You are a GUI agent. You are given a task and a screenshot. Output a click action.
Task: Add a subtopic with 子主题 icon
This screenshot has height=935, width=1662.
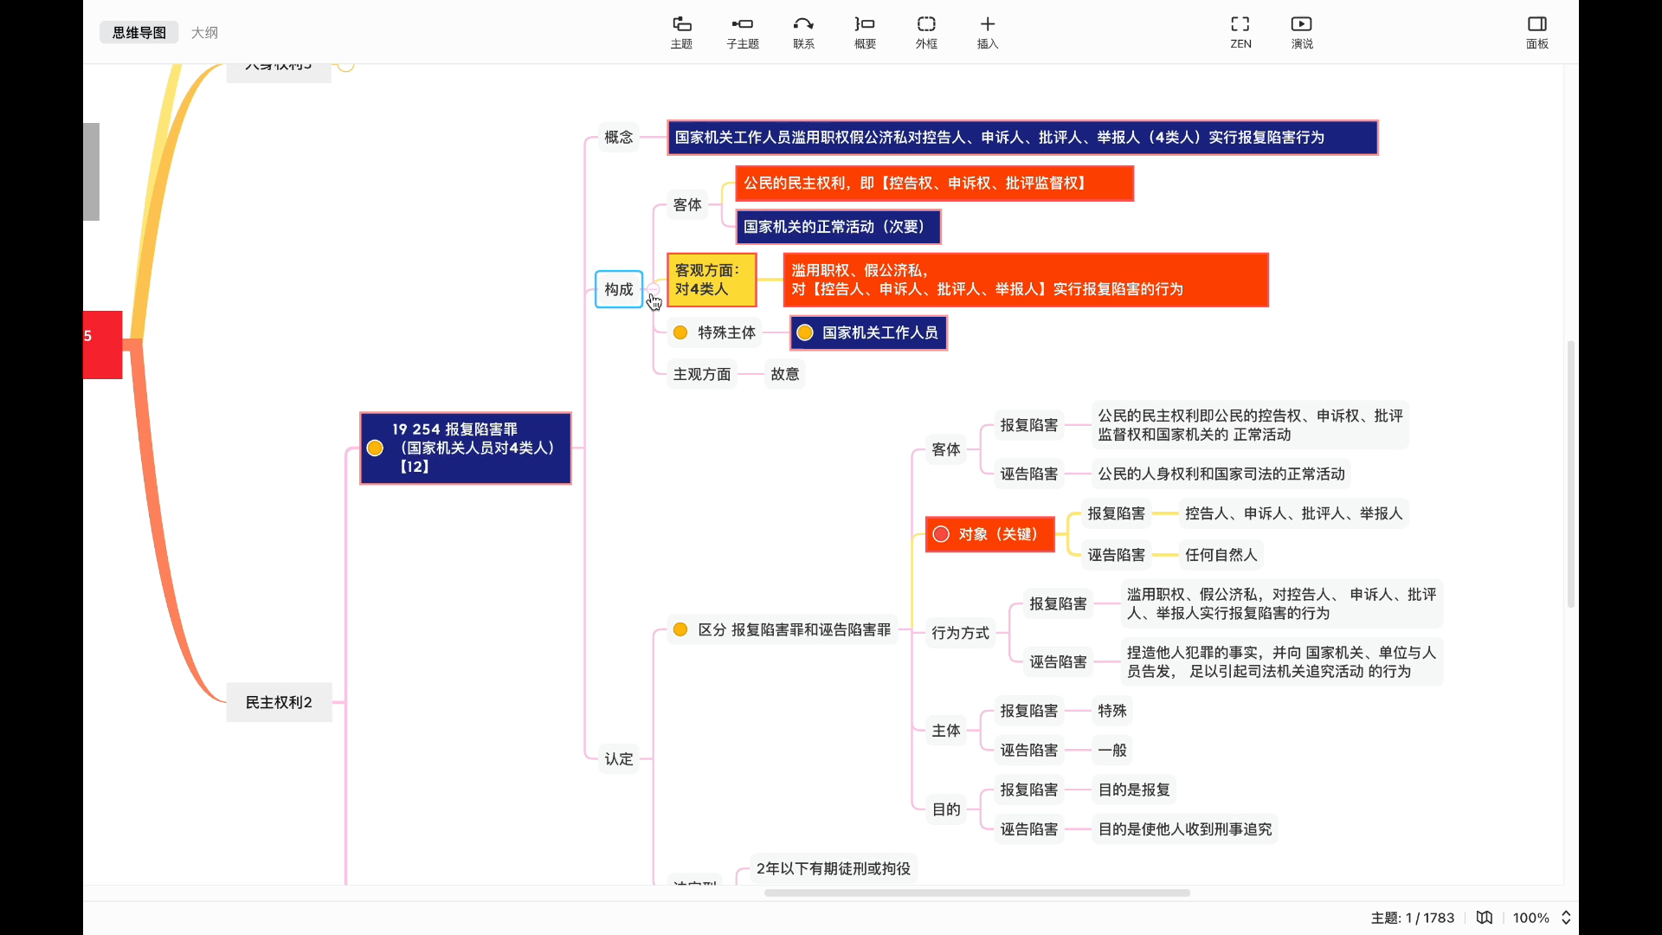[x=743, y=32]
